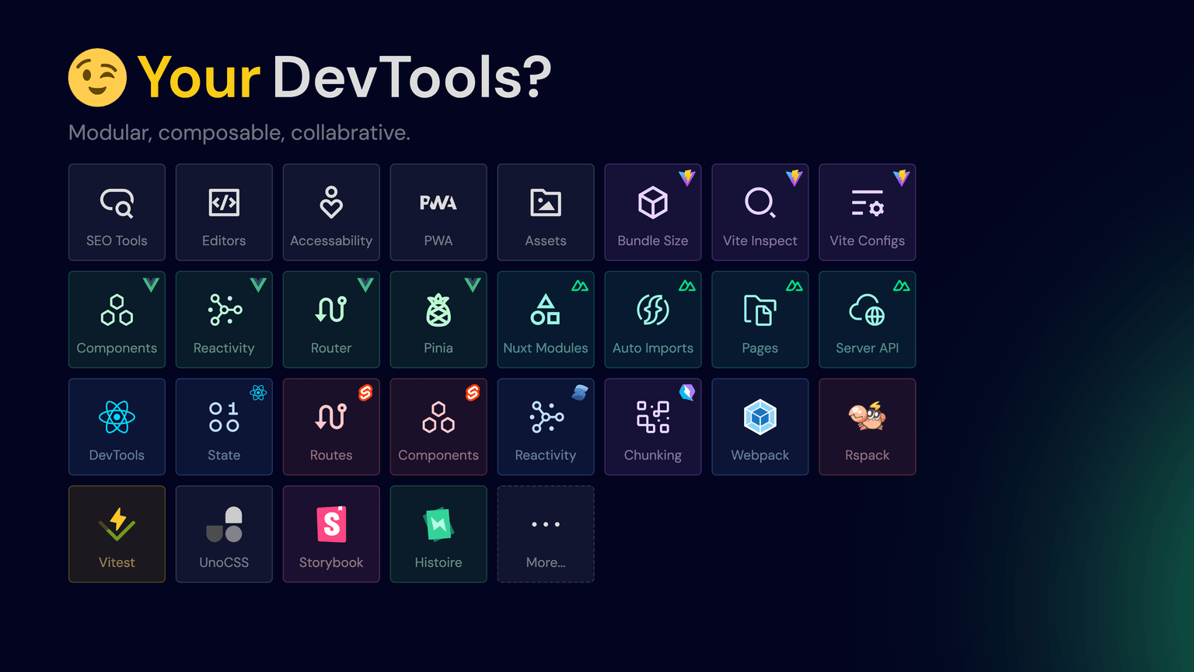The height and width of the screenshot is (672, 1194).
Task: Select the Vitest lightning icon
Action: click(x=117, y=523)
